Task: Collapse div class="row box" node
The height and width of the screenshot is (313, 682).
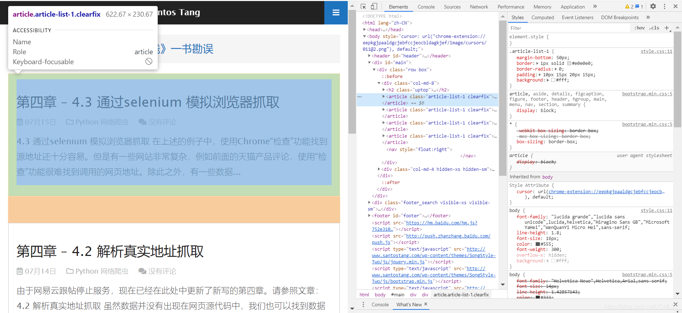Action: pyautogui.click(x=374, y=69)
